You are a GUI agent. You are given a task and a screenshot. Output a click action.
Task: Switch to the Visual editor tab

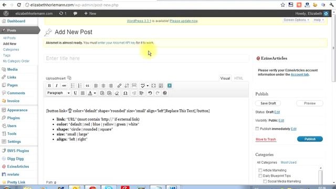tap(225, 78)
